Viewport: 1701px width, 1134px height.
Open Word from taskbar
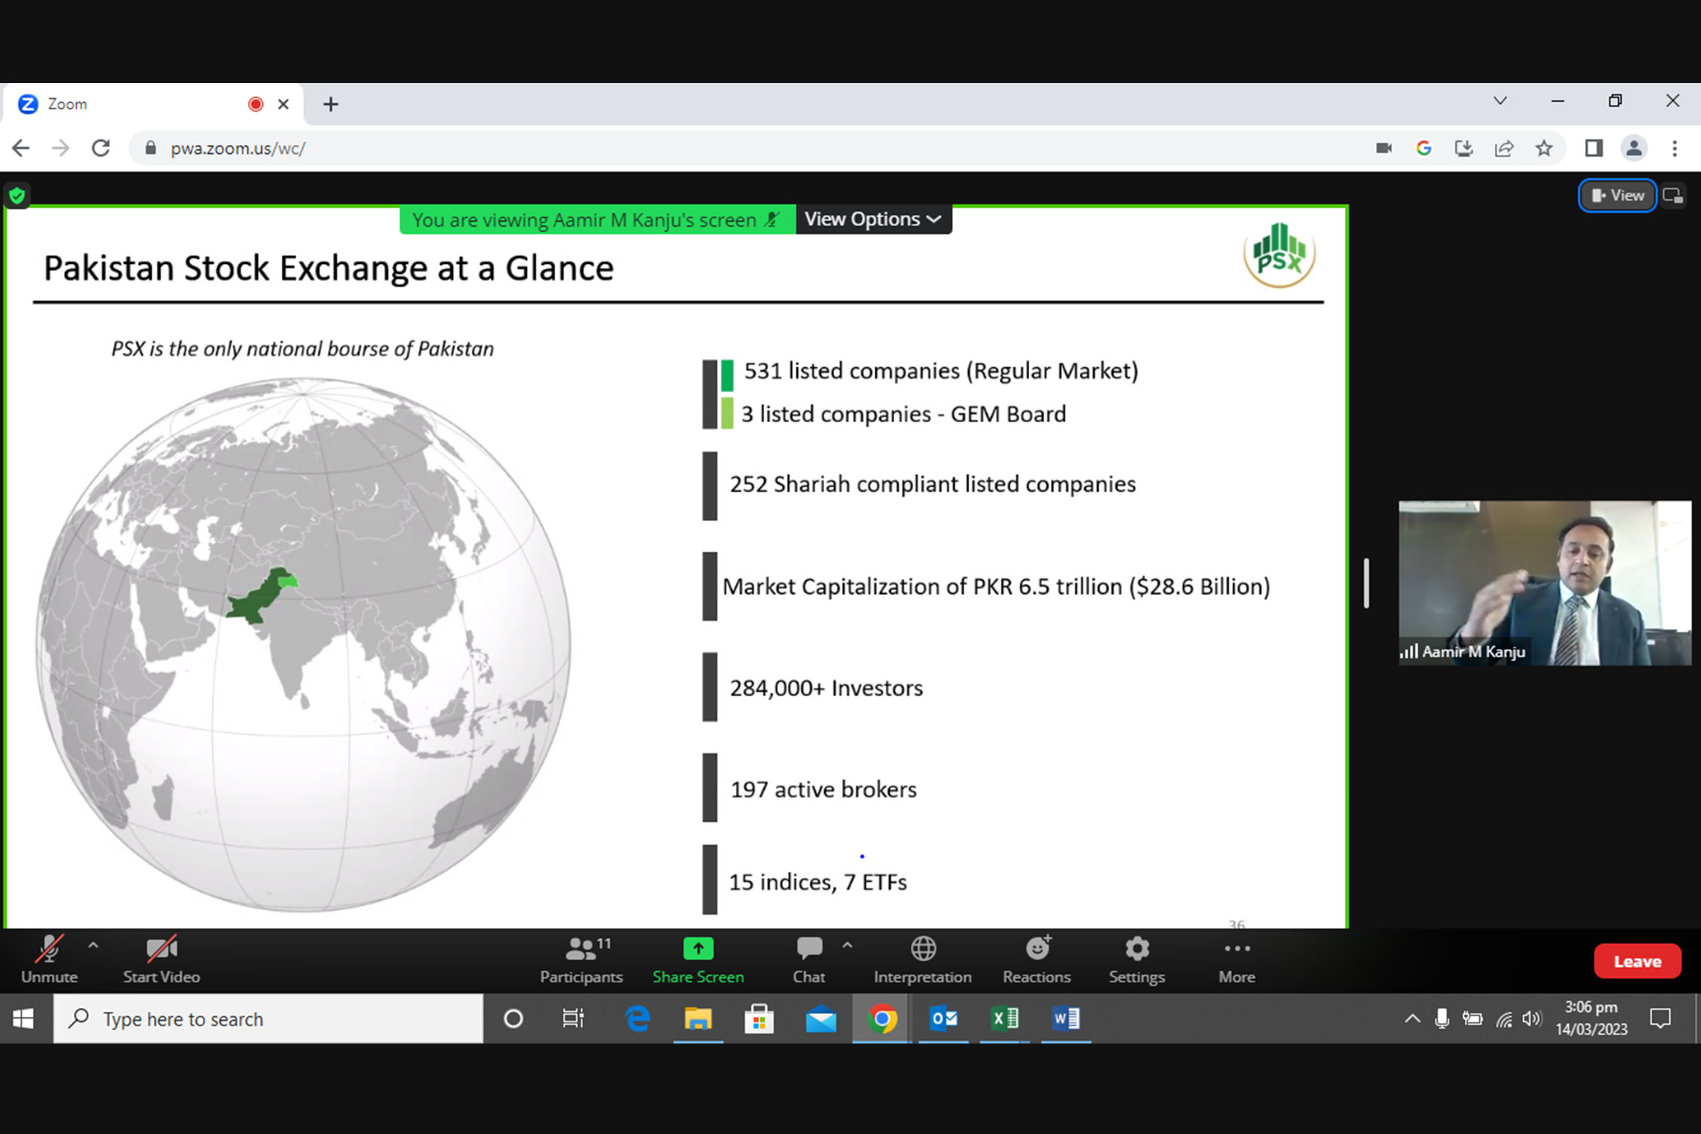(1065, 1019)
